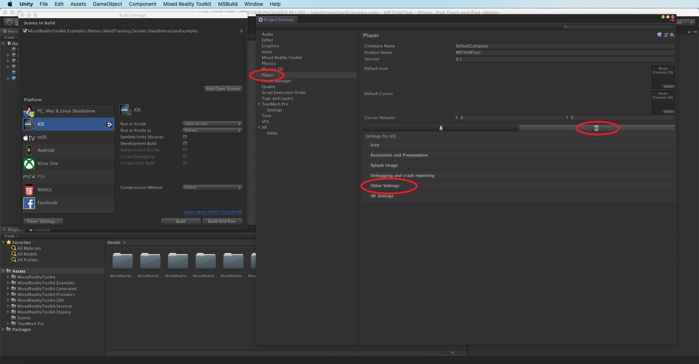Select the Facebook platform icon
This screenshot has width=699, height=364.
pyautogui.click(x=29, y=203)
